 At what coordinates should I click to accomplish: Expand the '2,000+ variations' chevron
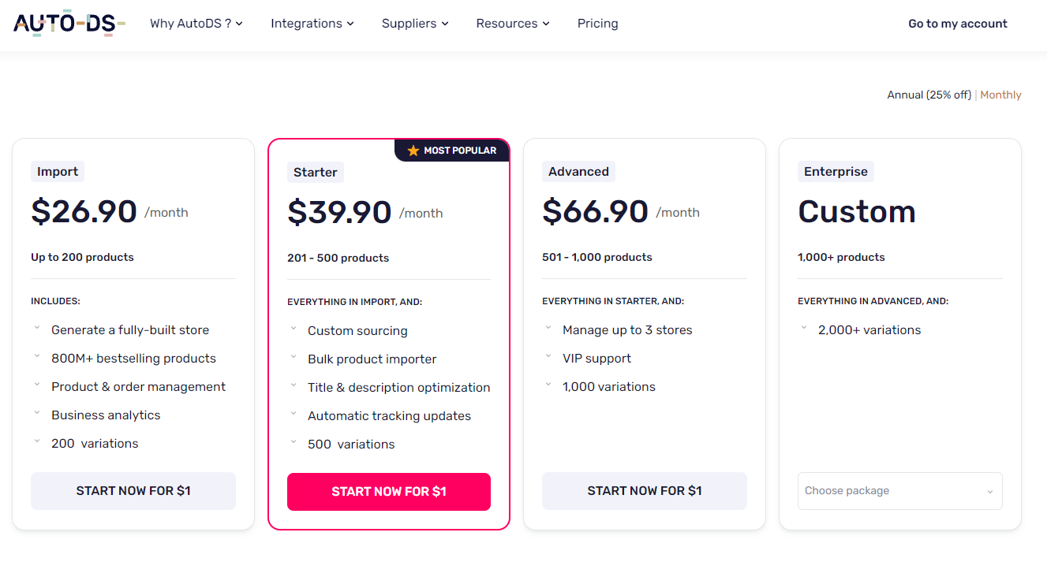click(804, 328)
